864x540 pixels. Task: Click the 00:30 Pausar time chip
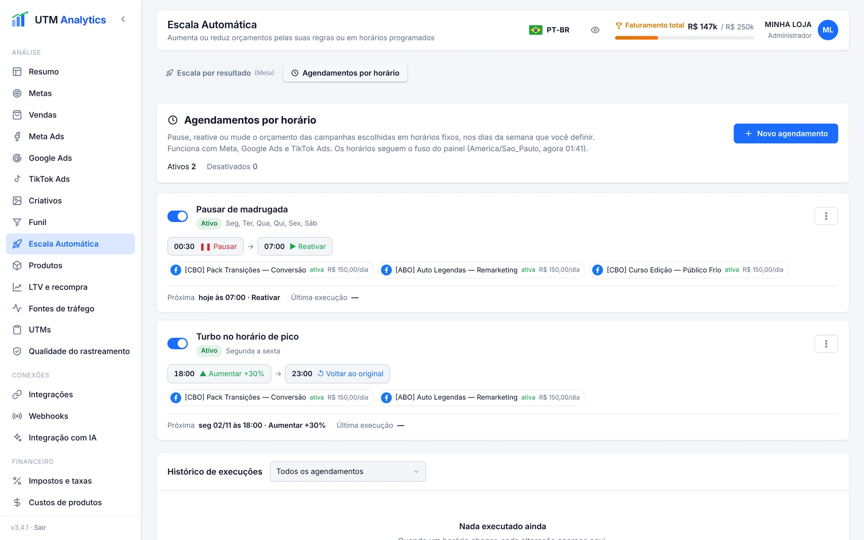click(x=205, y=246)
